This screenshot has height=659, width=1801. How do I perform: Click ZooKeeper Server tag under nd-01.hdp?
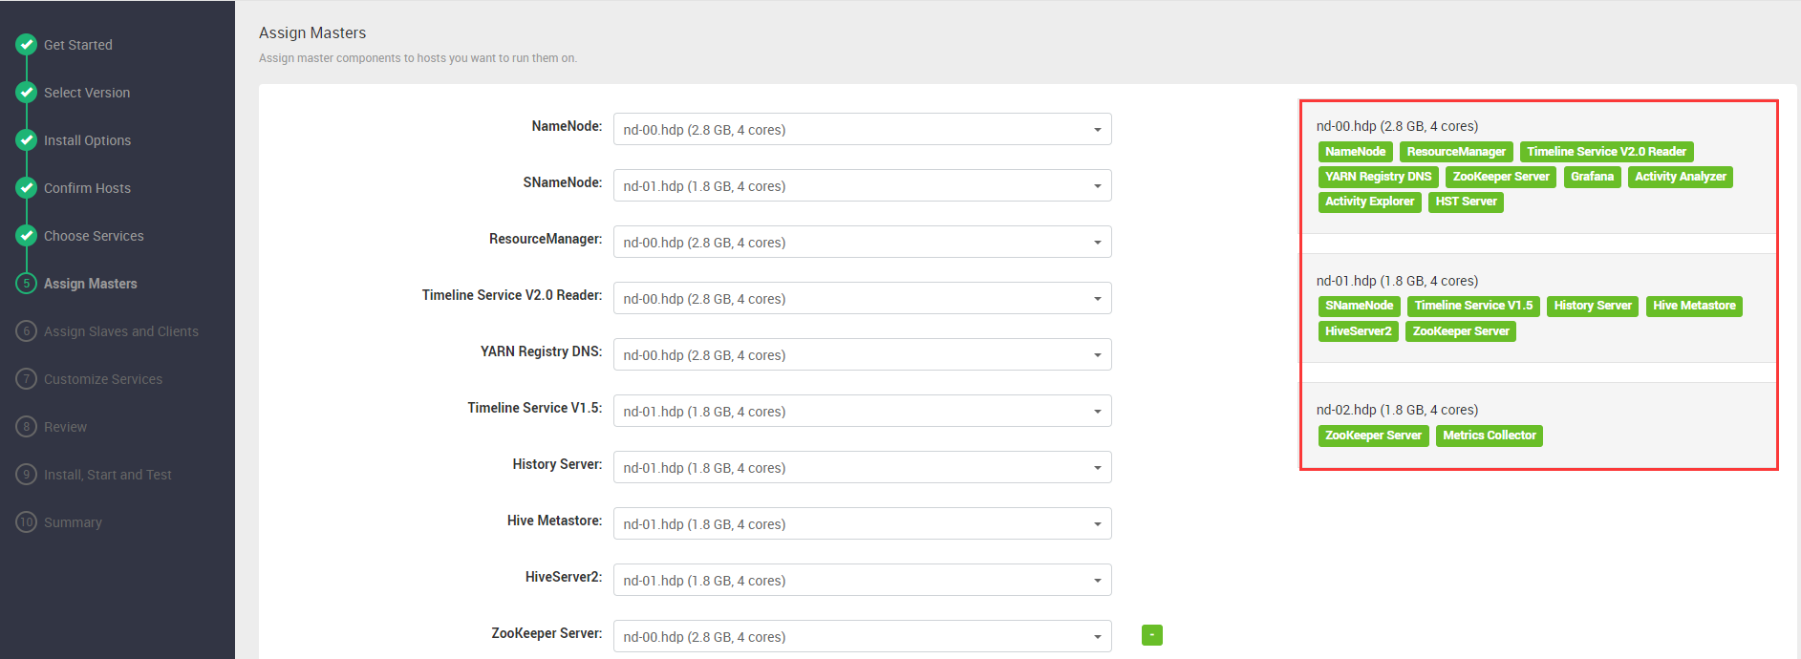click(1461, 331)
